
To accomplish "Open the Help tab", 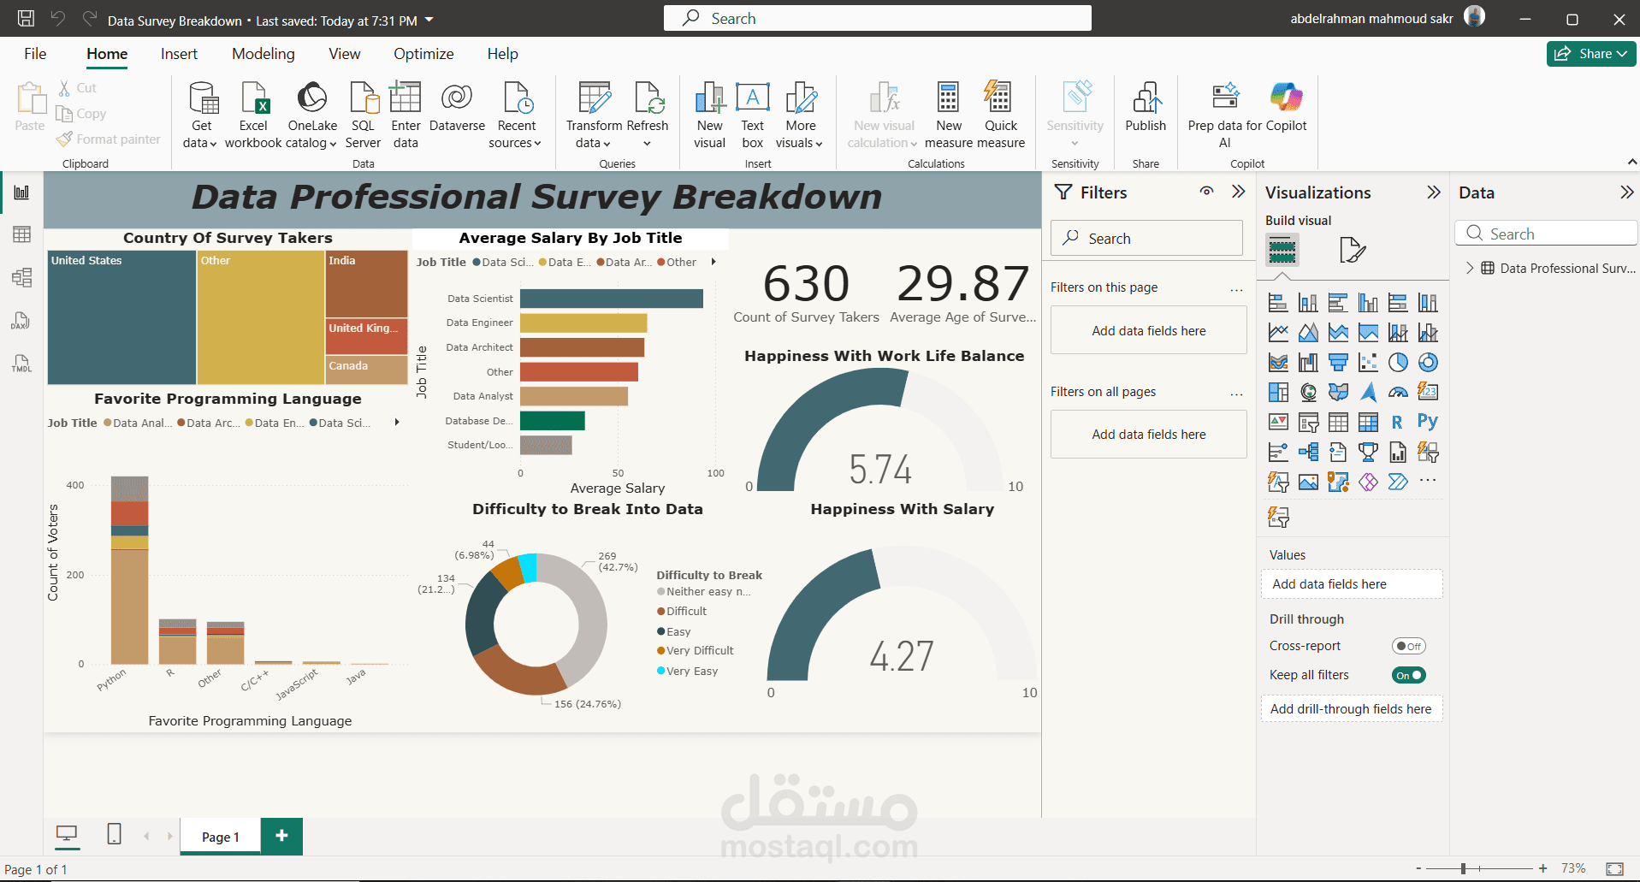I will (x=502, y=54).
